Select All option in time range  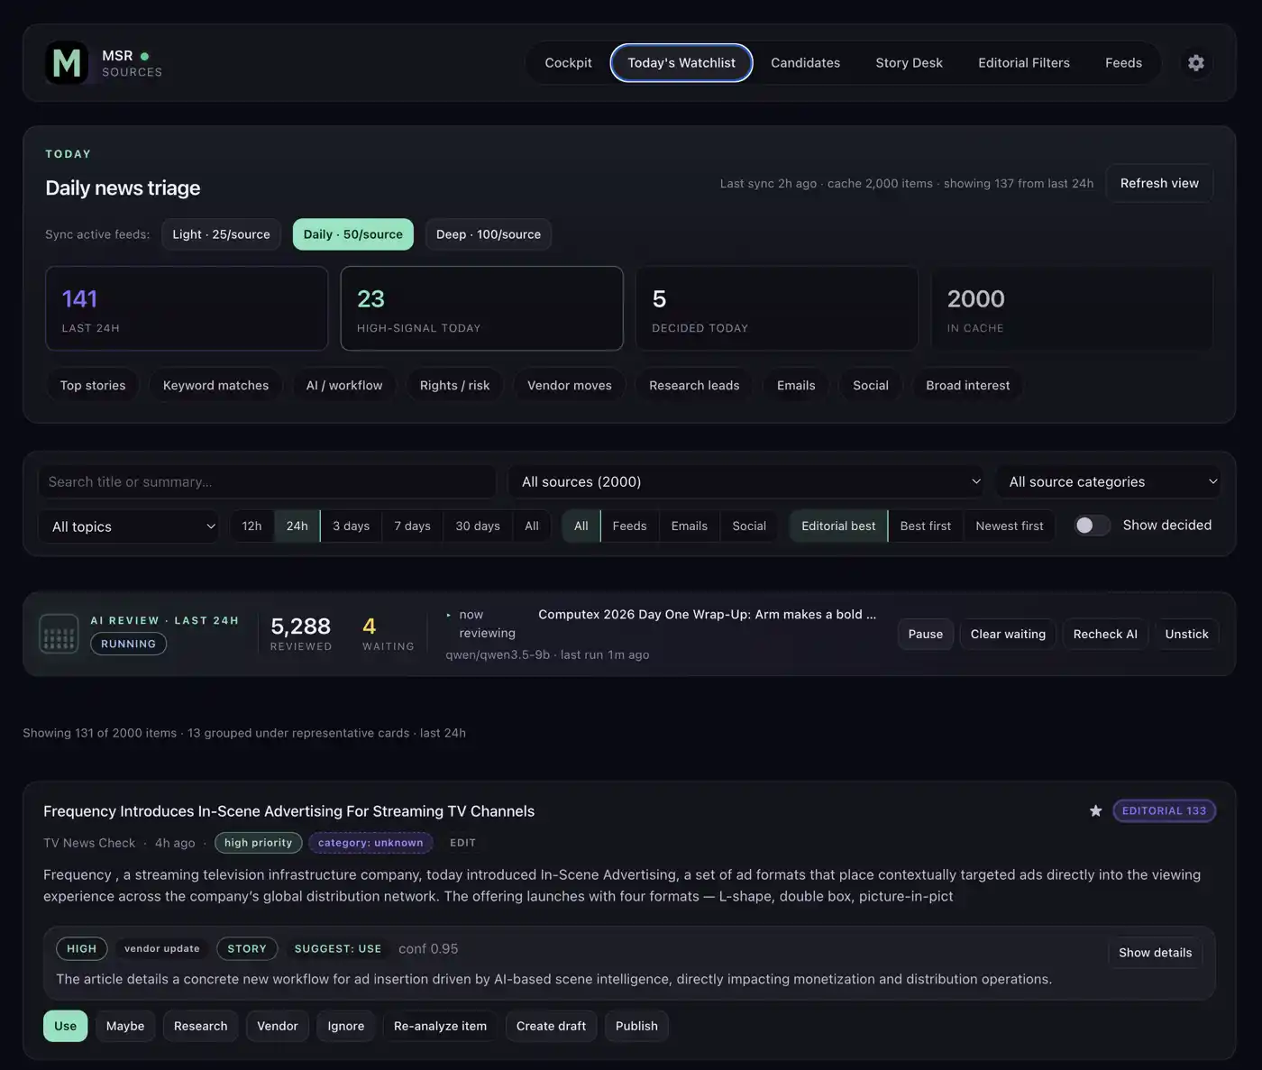(532, 526)
